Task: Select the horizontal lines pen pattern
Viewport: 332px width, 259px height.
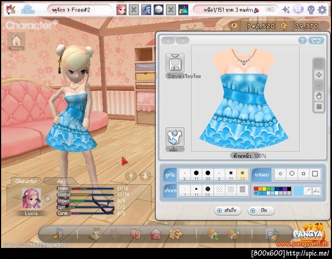Action: (242, 191)
